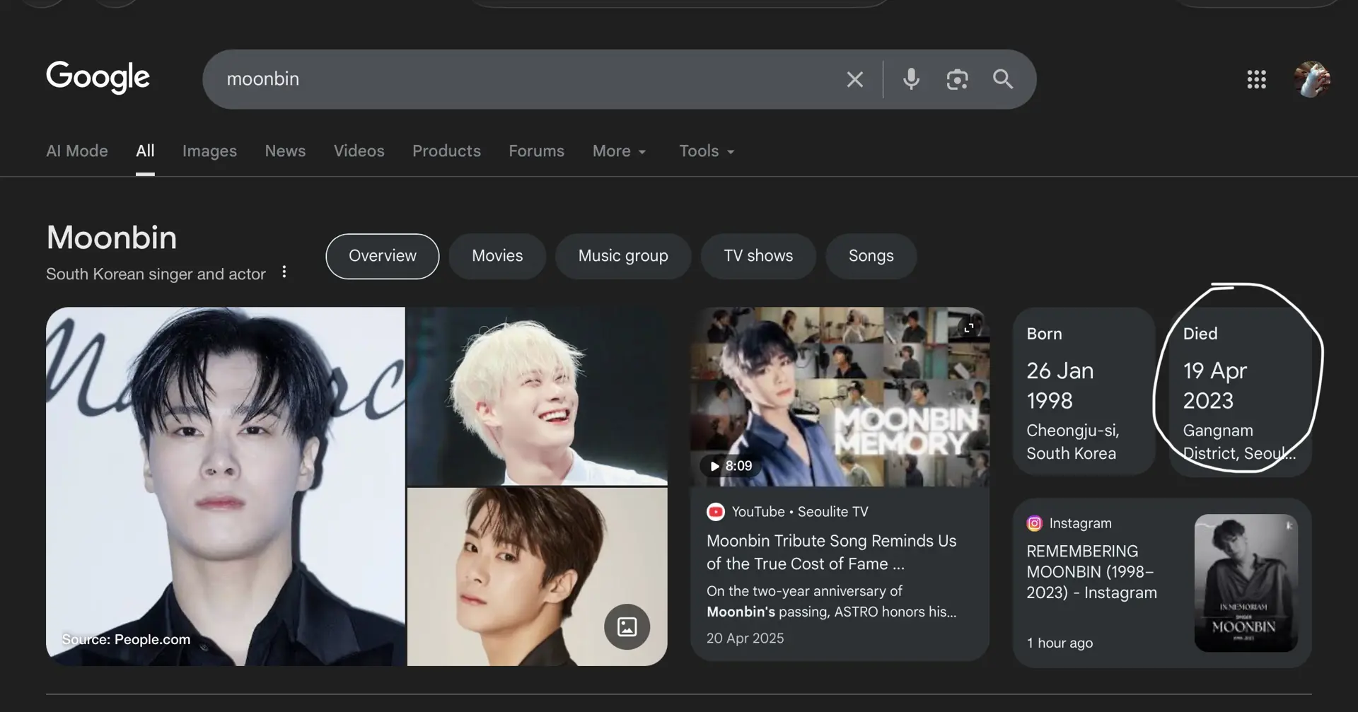This screenshot has height=712, width=1358.
Task: Select the All results tab
Action: pos(145,151)
